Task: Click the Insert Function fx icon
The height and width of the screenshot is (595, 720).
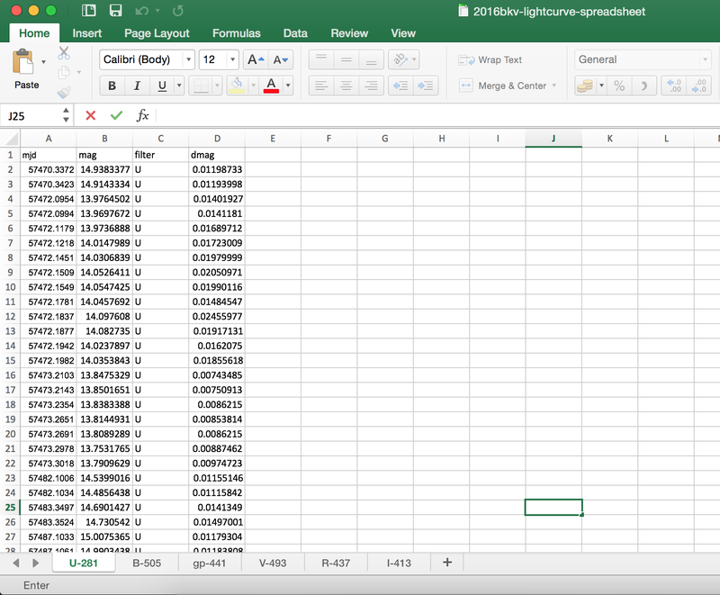Action: coord(142,115)
